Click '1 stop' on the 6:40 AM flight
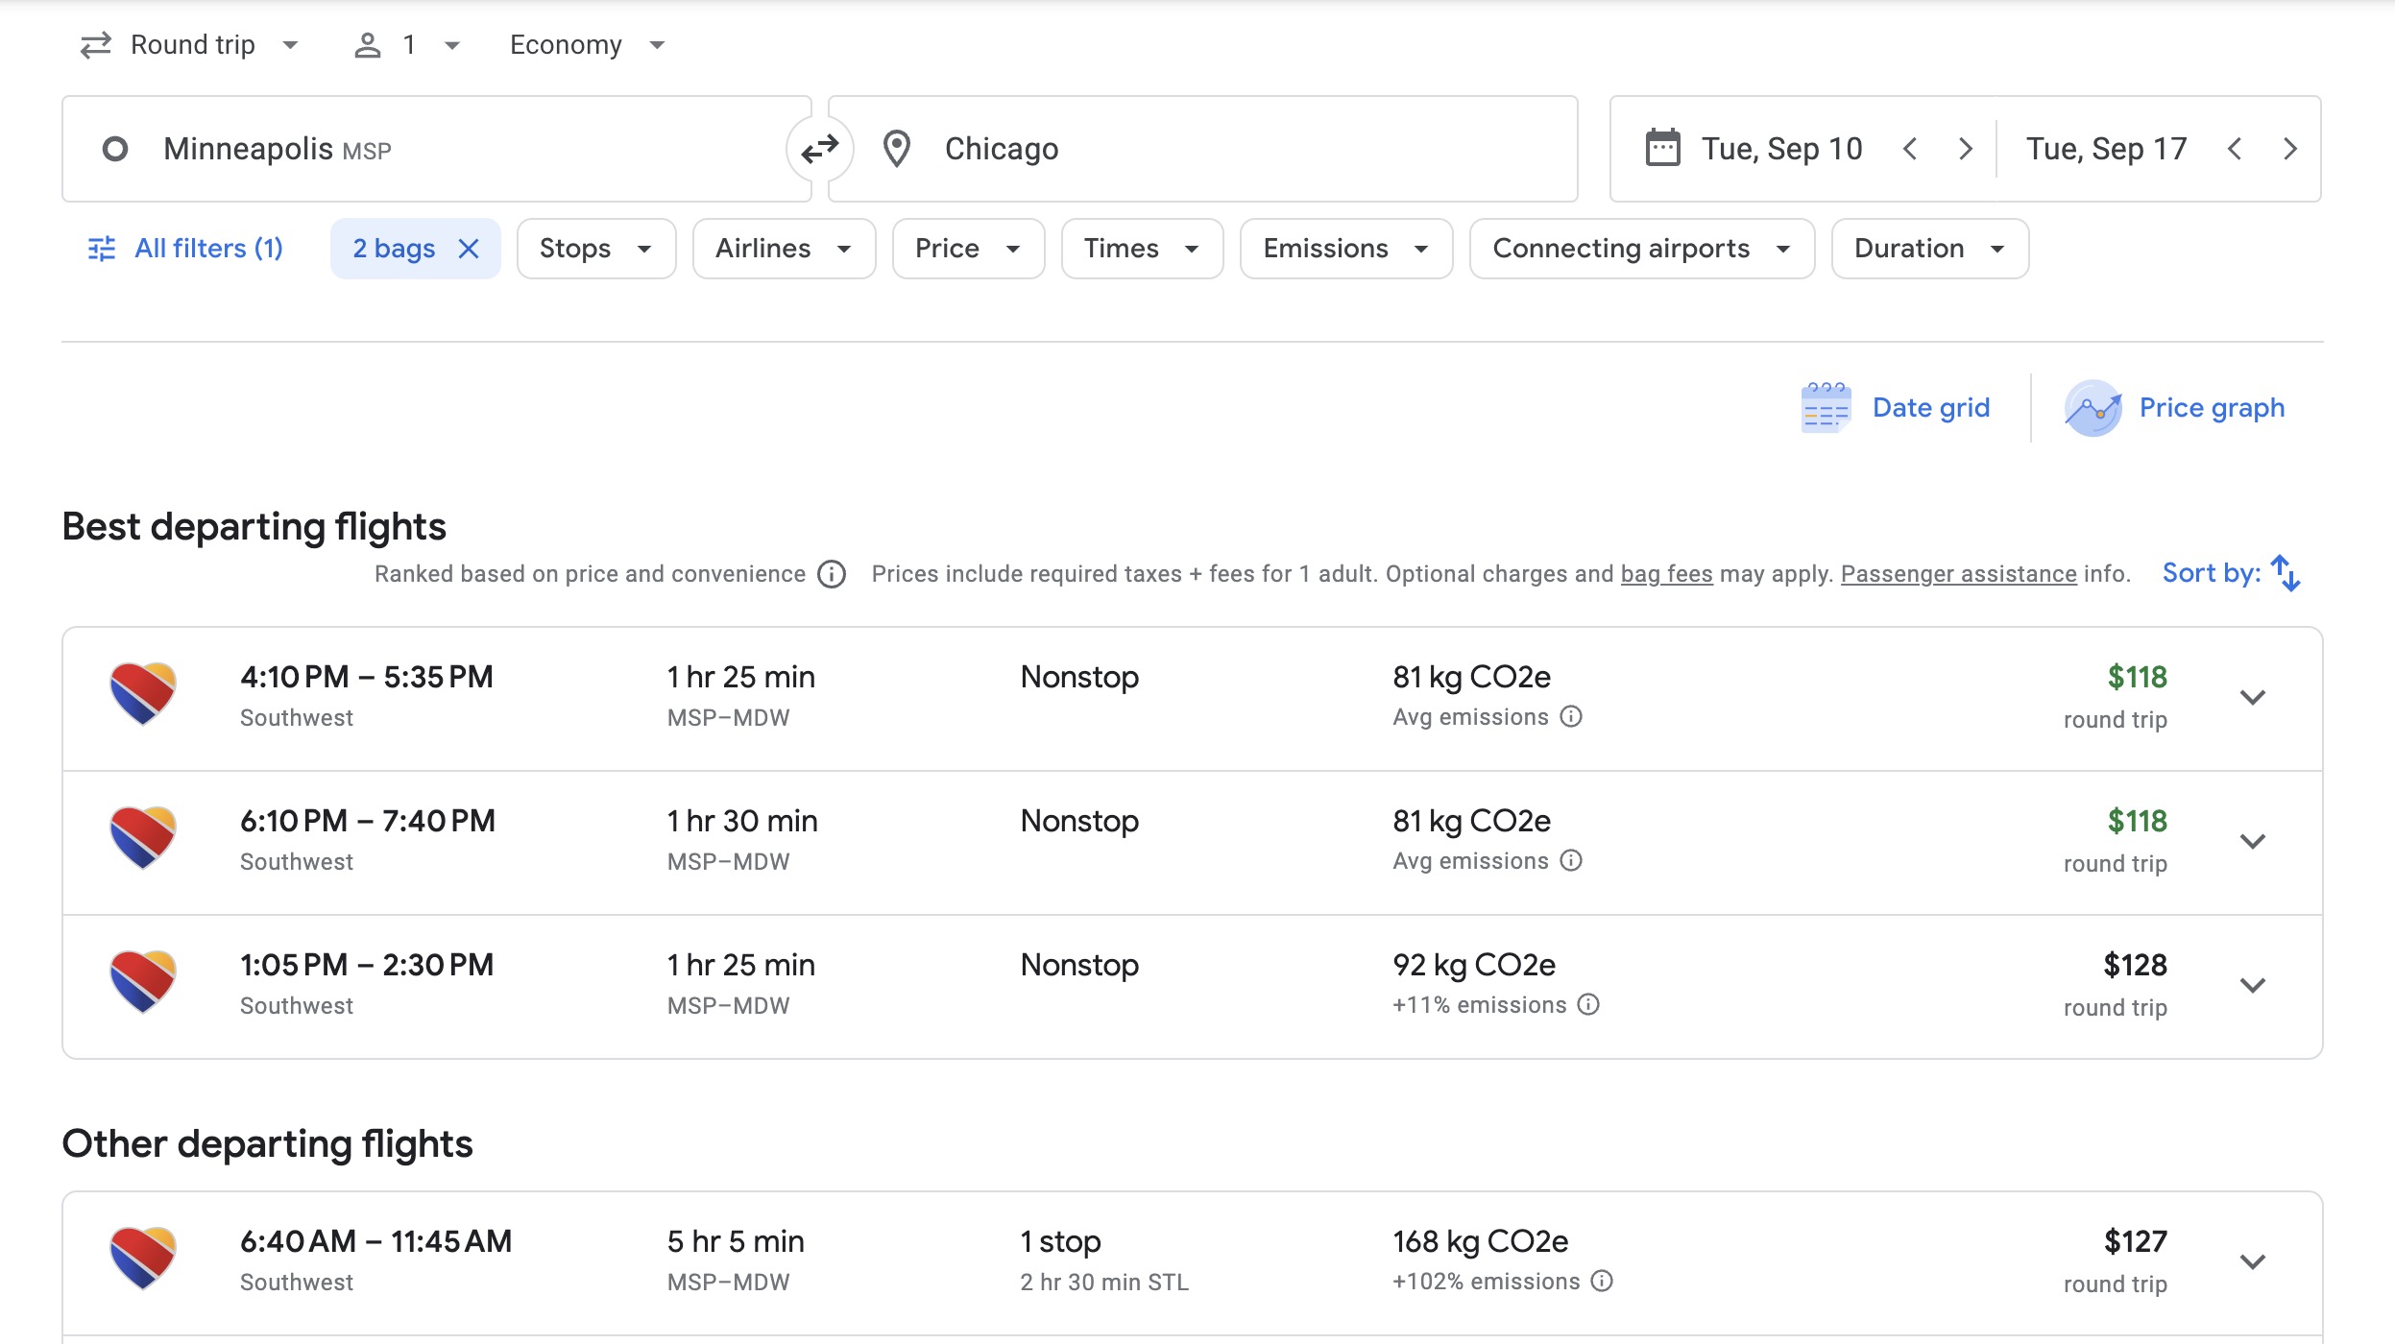The width and height of the screenshot is (2395, 1344). point(1060,1241)
